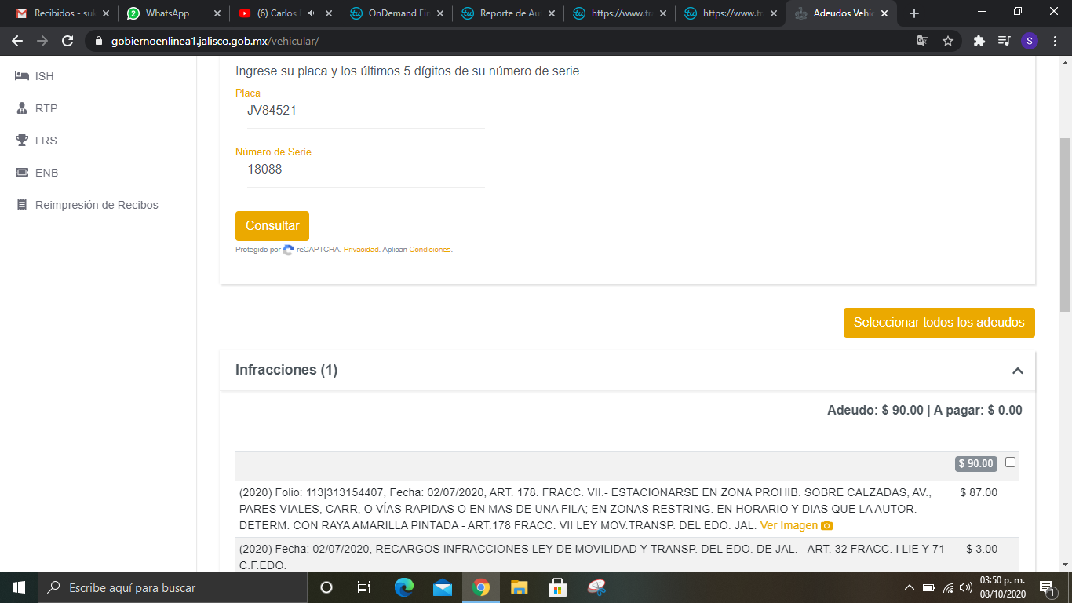Viewport: 1072px width, 603px height.
Task: Click the page vertical scrollbar thumb
Action: pos(1065,224)
